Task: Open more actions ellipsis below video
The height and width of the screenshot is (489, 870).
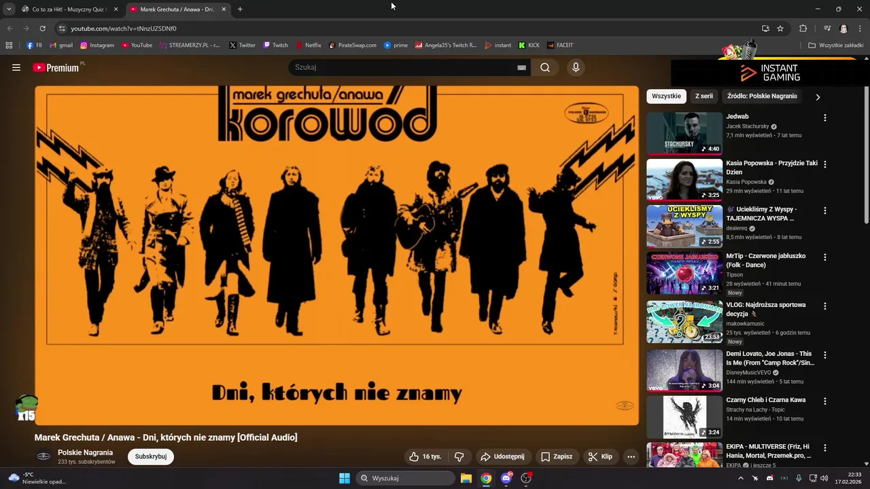Action: pos(631,456)
